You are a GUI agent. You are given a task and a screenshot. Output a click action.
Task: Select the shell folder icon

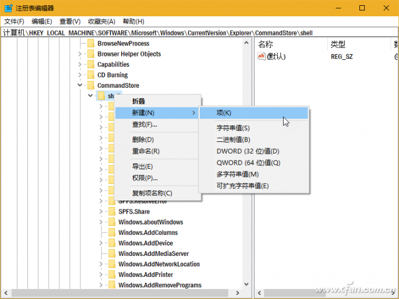[x=101, y=96]
